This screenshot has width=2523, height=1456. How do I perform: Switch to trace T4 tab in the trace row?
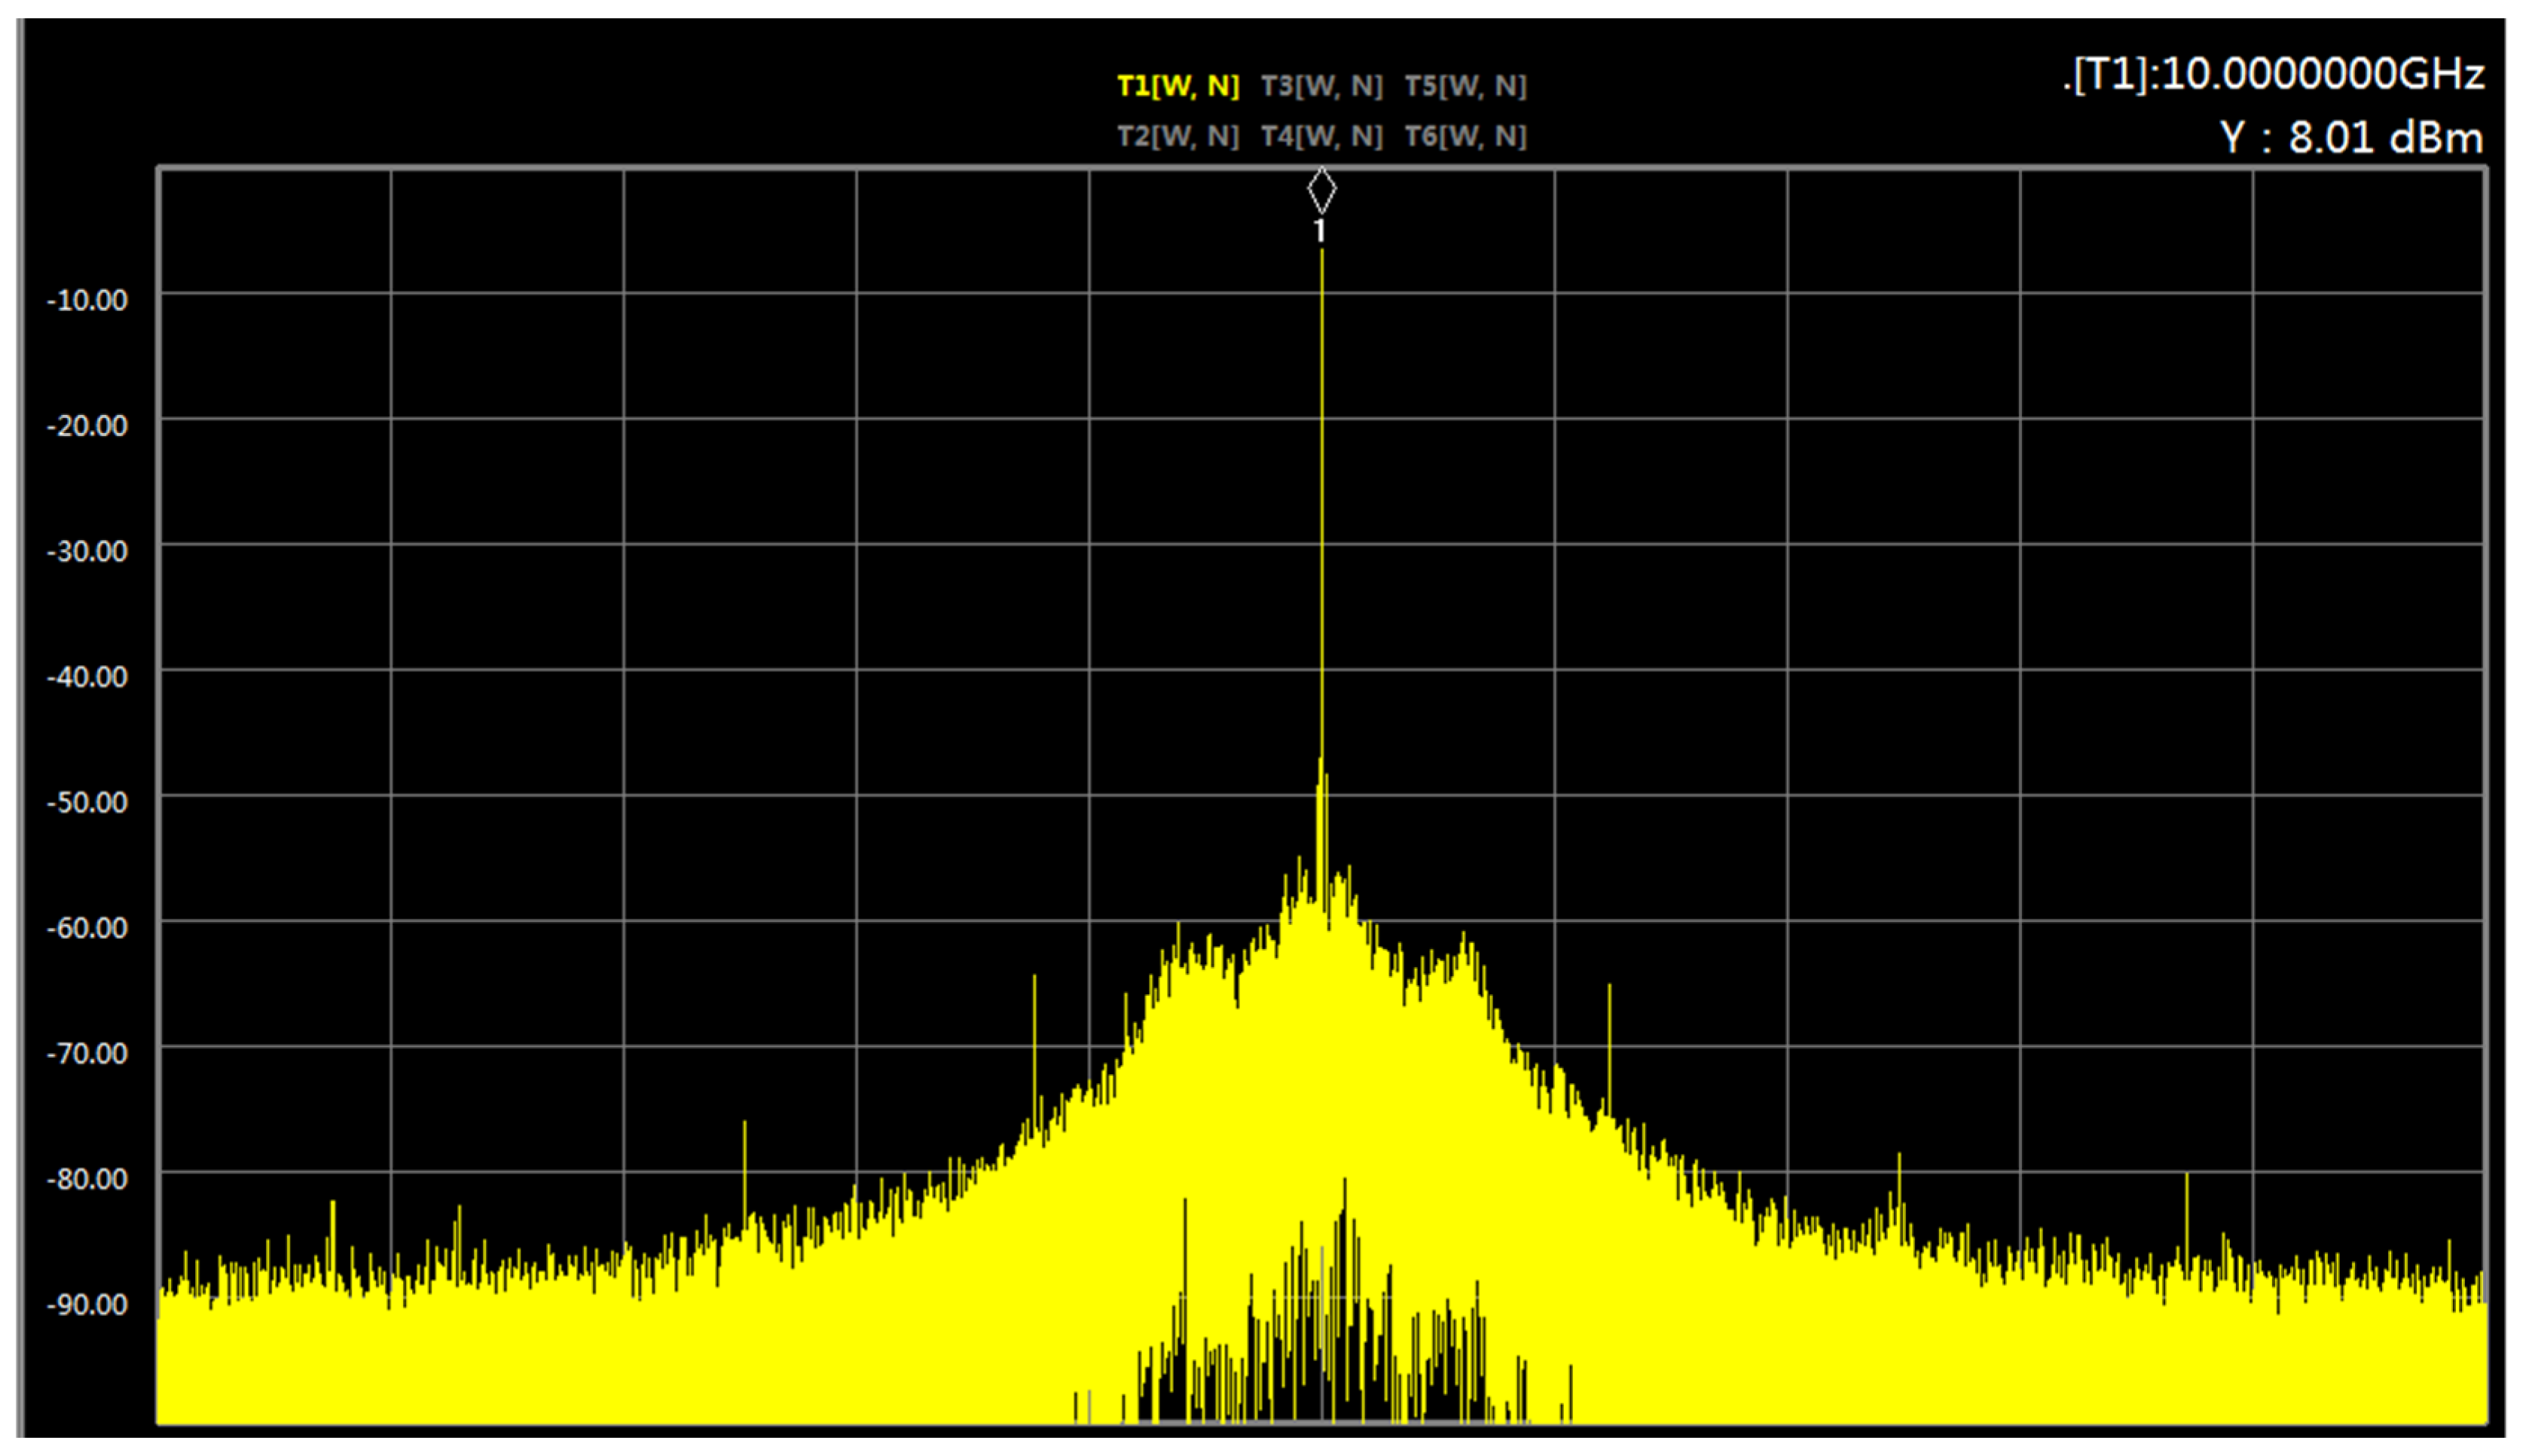pyautogui.click(x=1323, y=136)
